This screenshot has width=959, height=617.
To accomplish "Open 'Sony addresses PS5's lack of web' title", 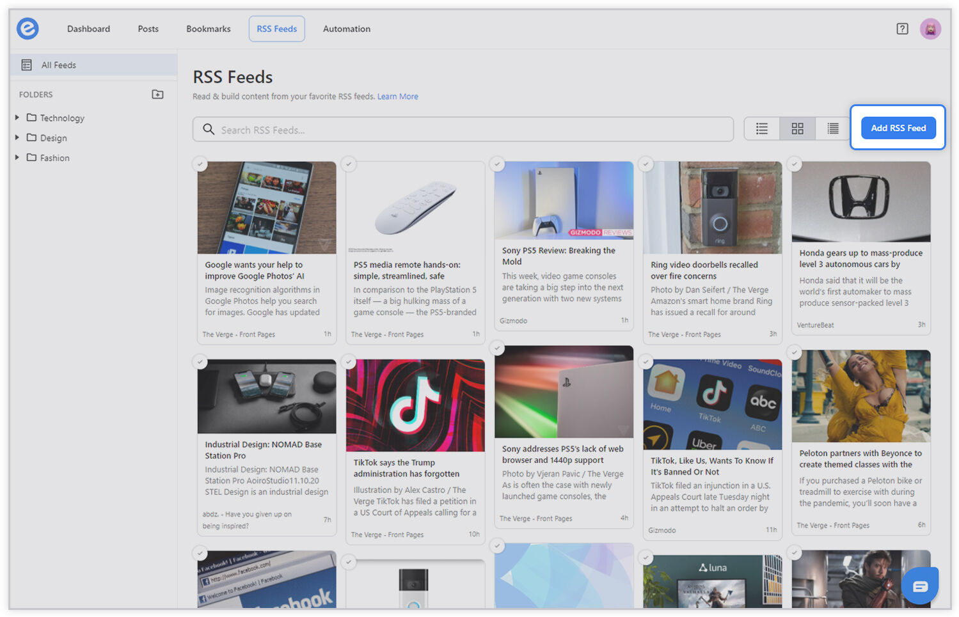I will coord(562,455).
